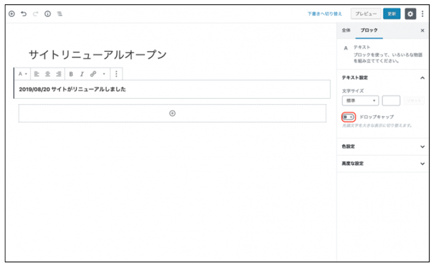The width and height of the screenshot is (434, 265).
Task: Undo the last change
Action: (x=23, y=14)
